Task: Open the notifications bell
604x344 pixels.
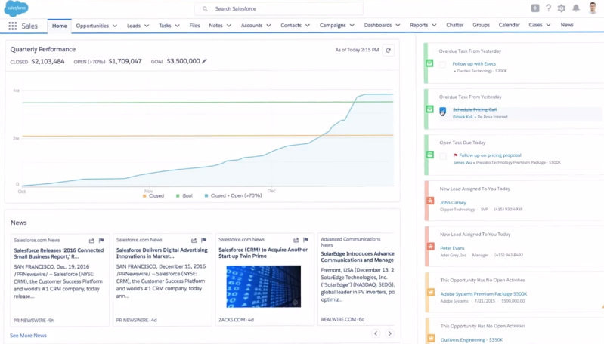Action: [576, 8]
